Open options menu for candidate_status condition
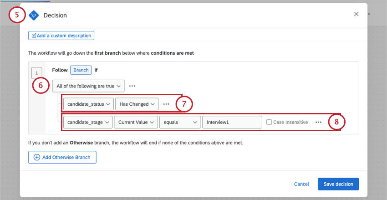The image size is (387, 200). click(x=166, y=104)
